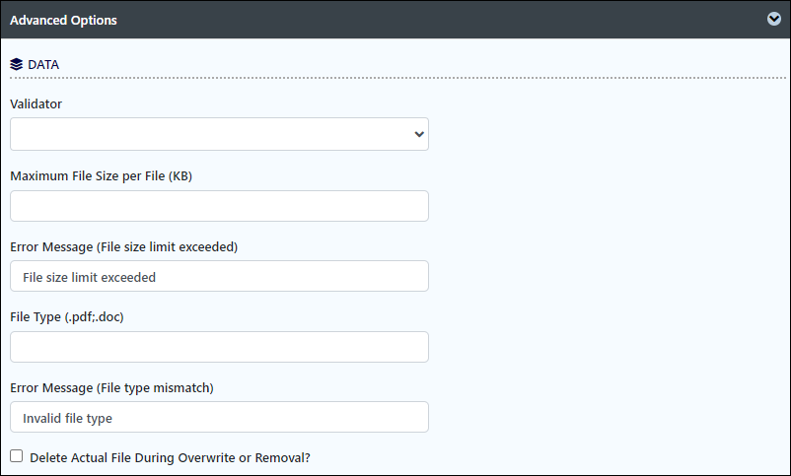The width and height of the screenshot is (791, 476).
Task: Click the DATA section heading text
Action: pyautogui.click(x=43, y=64)
